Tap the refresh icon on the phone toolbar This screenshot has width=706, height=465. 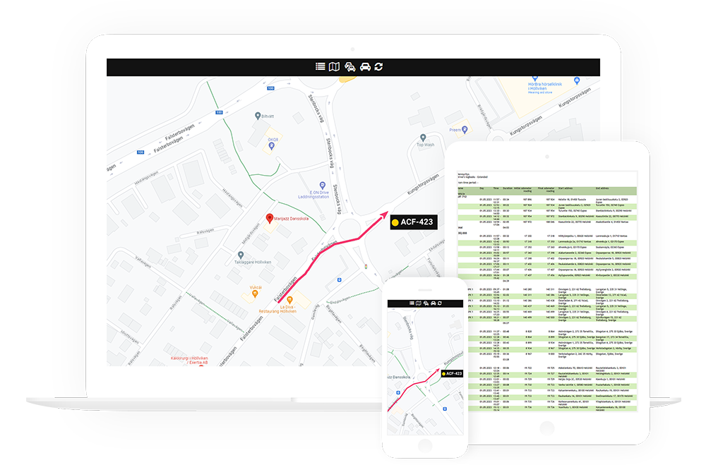click(x=439, y=303)
